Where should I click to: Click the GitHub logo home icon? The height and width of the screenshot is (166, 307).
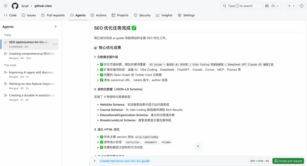click(x=15, y=6)
